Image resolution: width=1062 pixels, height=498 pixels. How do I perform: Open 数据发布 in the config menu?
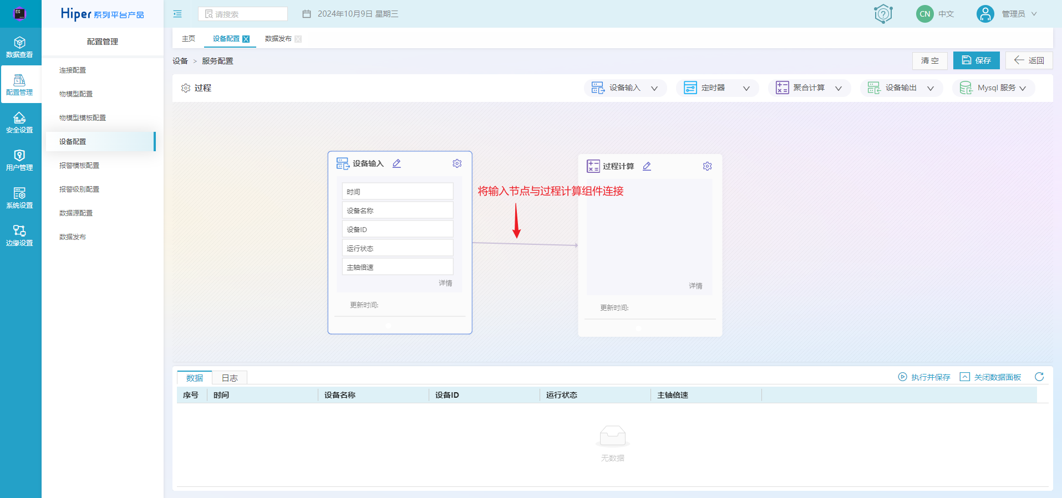[73, 237]
